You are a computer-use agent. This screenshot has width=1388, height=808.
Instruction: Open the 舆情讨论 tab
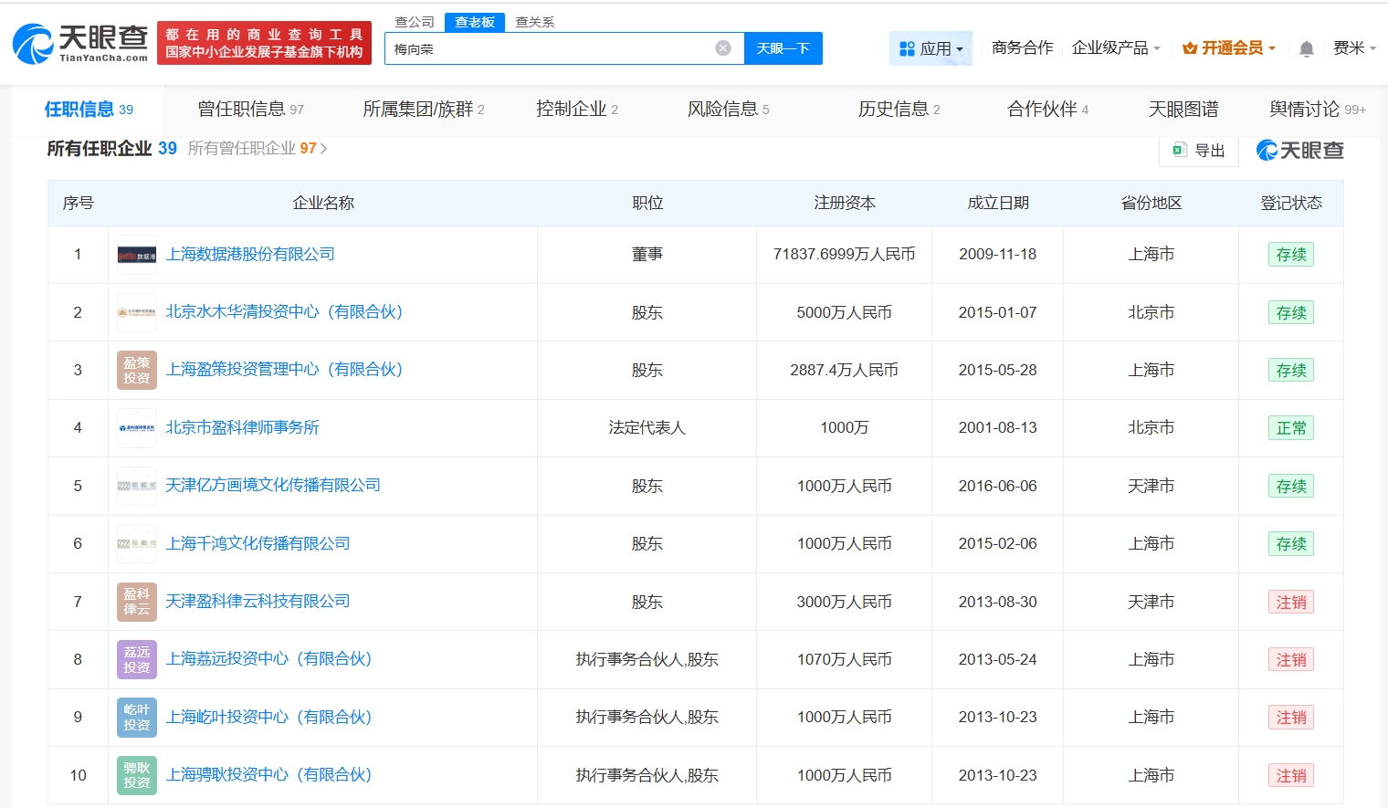pyautogui.click(x=1318, y=110)
